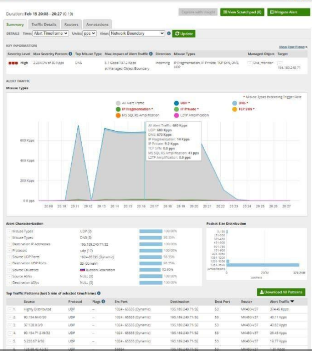
Task: Click the Explore with Insight button
Action: (x=198, y=12)
